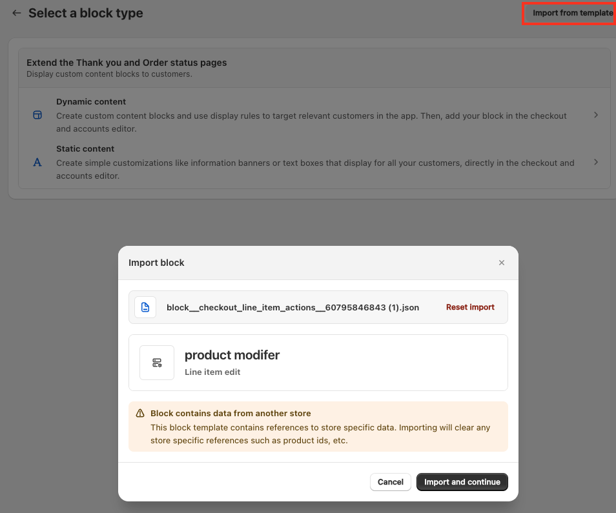This screenshot has height=513, width=616.
Task: Click the imported block JSON filename
Action: tap(293, 307)
